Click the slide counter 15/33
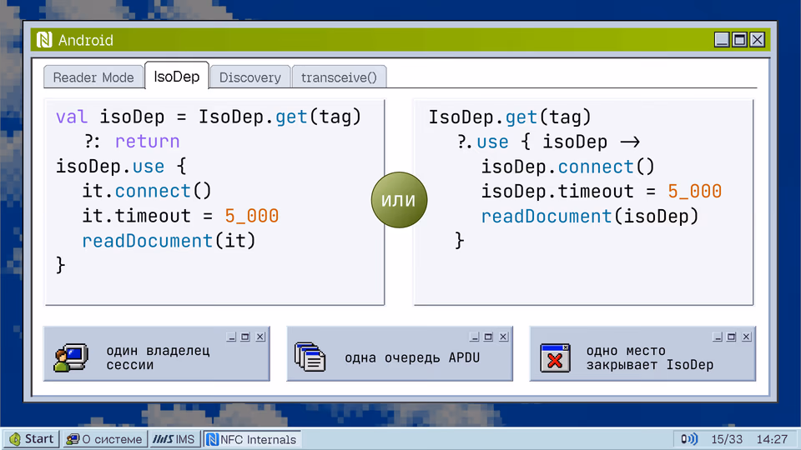The height and width of the screenshot is (450, 801). [727, 439]
